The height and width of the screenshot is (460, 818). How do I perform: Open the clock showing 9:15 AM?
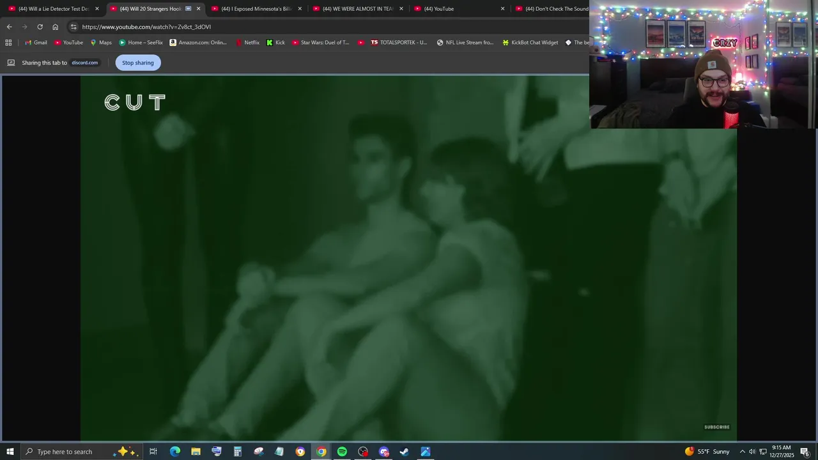point(781,452)
